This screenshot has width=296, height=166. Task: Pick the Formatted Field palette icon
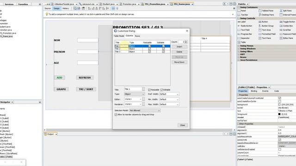tap(260, 34)
